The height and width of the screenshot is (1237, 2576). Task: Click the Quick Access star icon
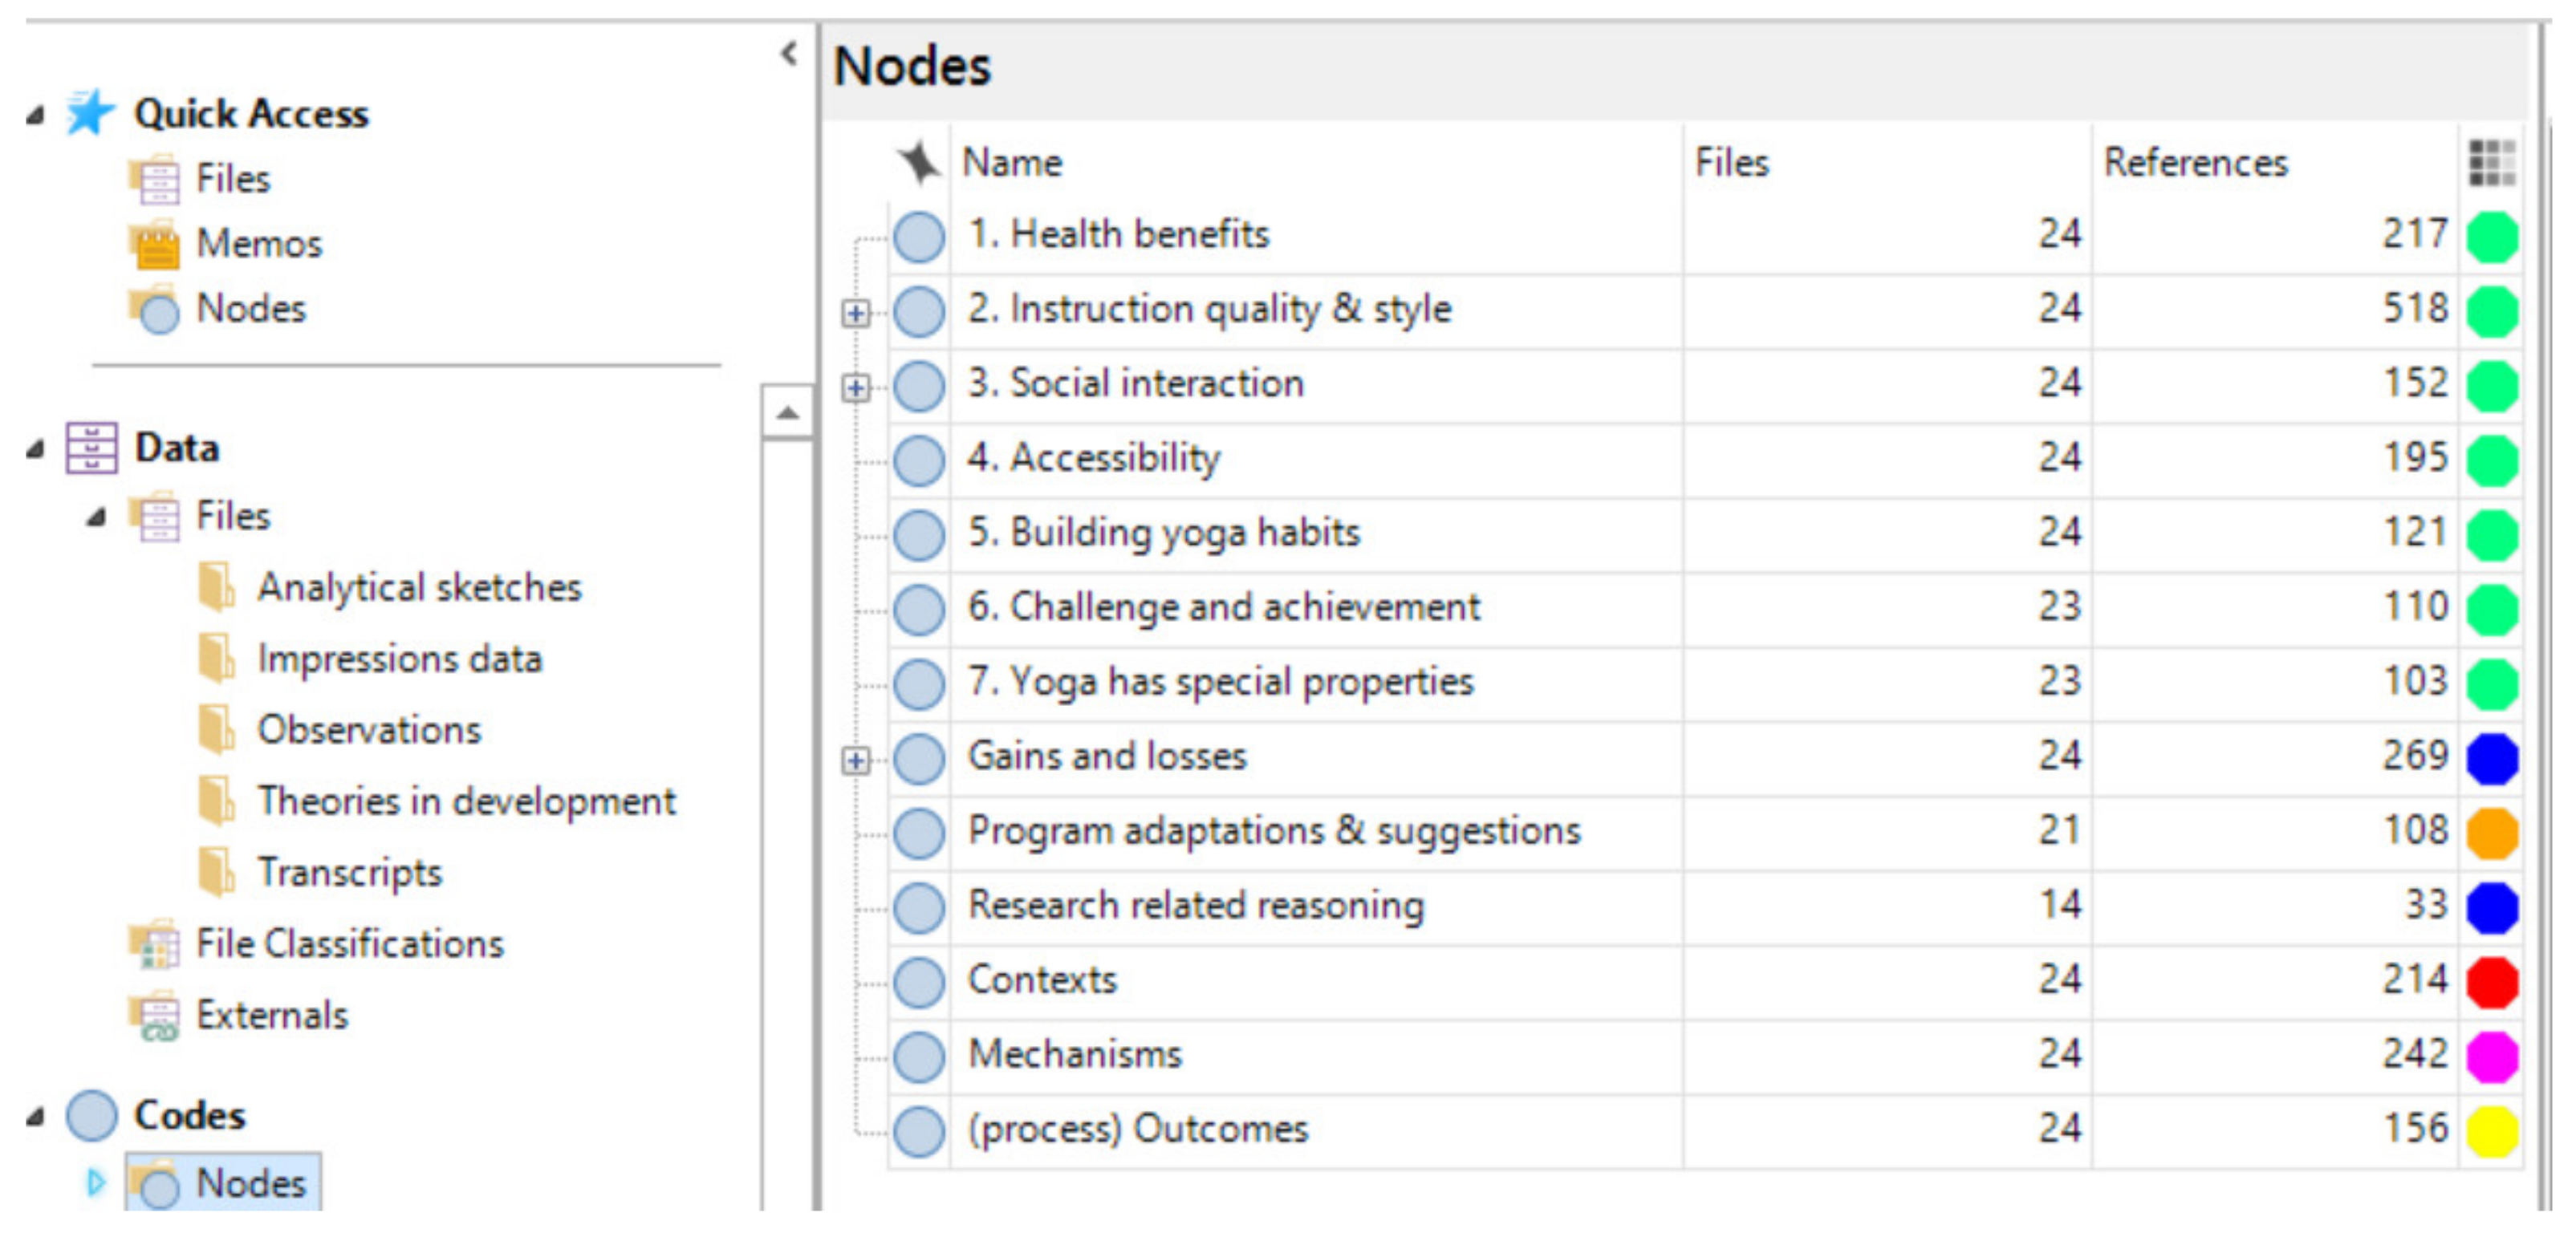(x=89, y=113)
